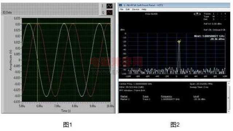Open the Help menu
Viewport: 233px width, 131px height.
144,9
